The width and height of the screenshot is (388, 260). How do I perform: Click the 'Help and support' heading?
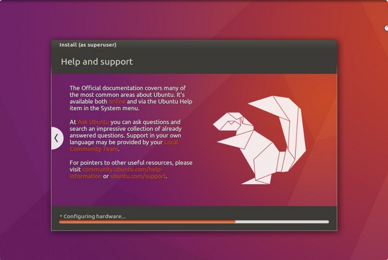97,62
